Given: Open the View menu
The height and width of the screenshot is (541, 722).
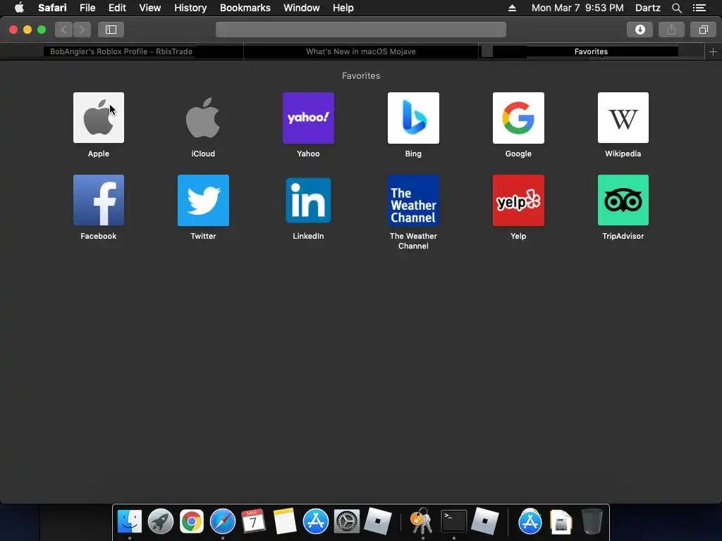Looking at the screenshot, I should (x=150, y=8).
